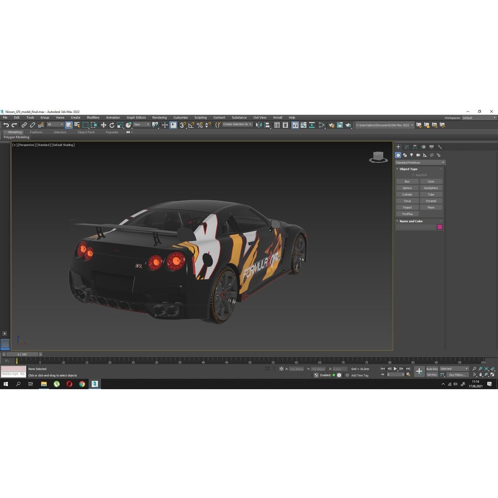Toggle the Angle Snap button
The width and height of the screenshot is (498, 498).
coord(191,125)
